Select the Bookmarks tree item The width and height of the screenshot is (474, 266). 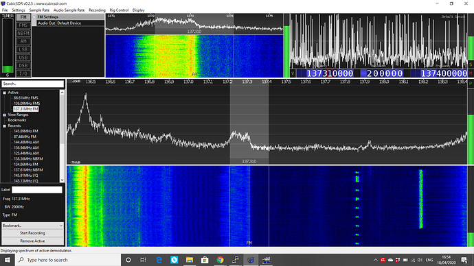click(x=17, y=120)
